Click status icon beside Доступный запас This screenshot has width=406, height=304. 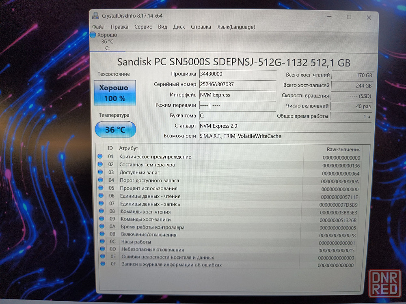[100, 173]
